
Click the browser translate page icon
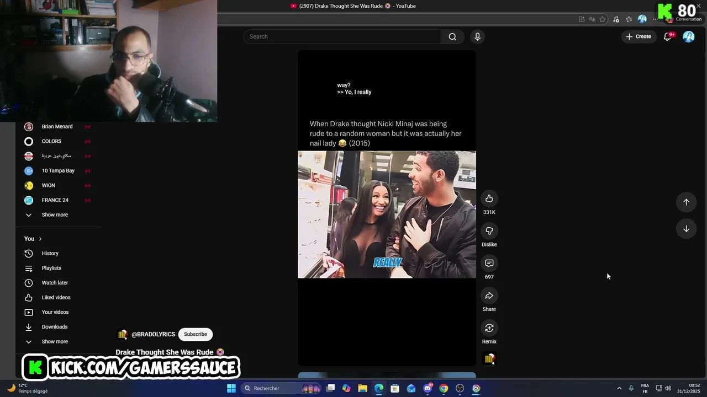[x=592, y=19]
